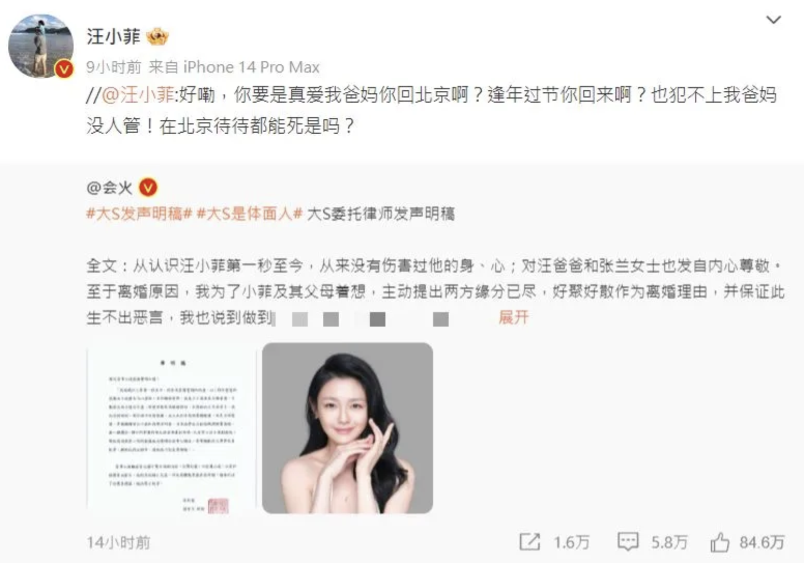Like the post with thumbs-up icon

click(x=720, y=542)
